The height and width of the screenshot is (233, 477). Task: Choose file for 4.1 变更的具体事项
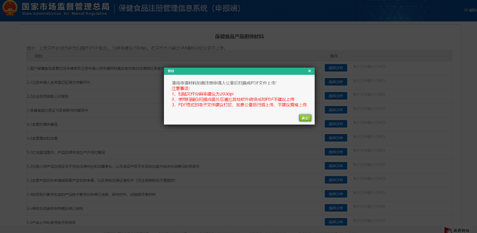(x=336, y=124)
